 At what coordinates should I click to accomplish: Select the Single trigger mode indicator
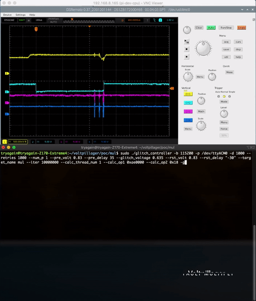click(230, 96)
